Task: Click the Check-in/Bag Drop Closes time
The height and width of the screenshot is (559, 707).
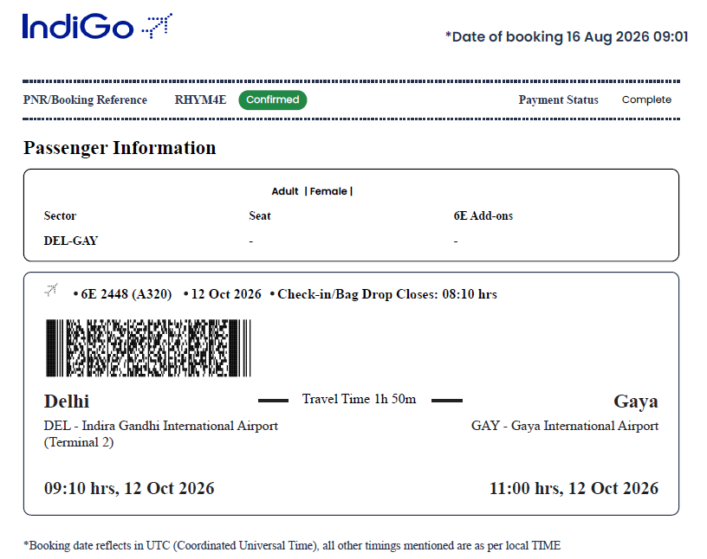Action: pyautogui.click(x=387, y=294)
